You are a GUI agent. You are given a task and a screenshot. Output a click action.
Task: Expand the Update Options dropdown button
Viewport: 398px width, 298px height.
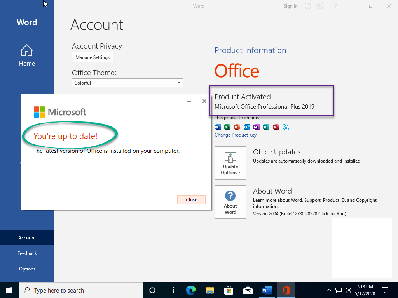[x=230, y=163]
